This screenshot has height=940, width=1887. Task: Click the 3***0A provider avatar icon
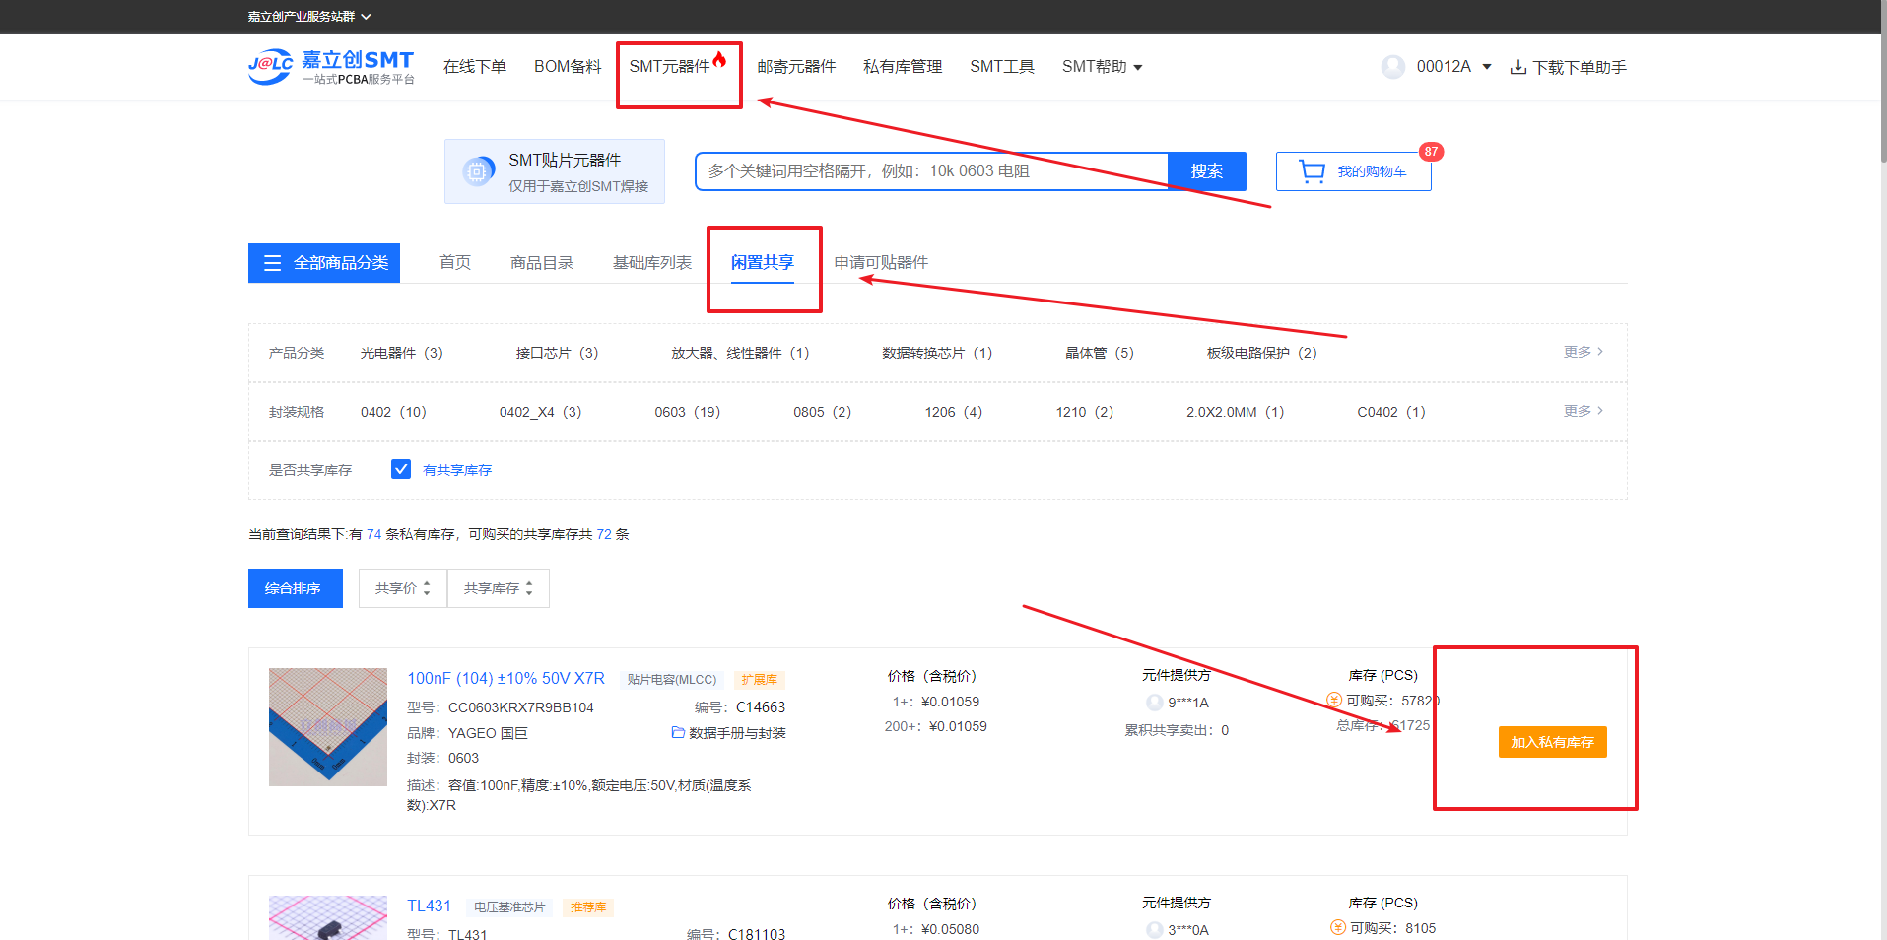pos(1155,929)
